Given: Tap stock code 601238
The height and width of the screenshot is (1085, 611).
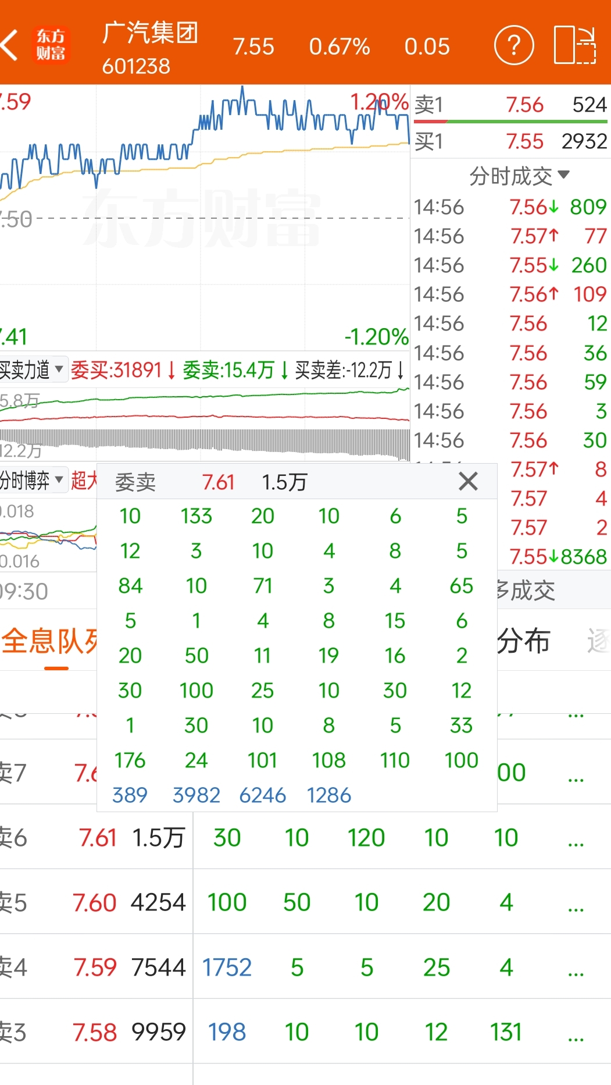Looking at the screenshot, I should [136, 66].
